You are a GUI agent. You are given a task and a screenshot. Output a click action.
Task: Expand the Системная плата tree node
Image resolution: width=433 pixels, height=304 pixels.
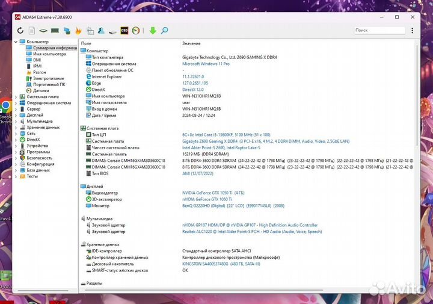16,96
